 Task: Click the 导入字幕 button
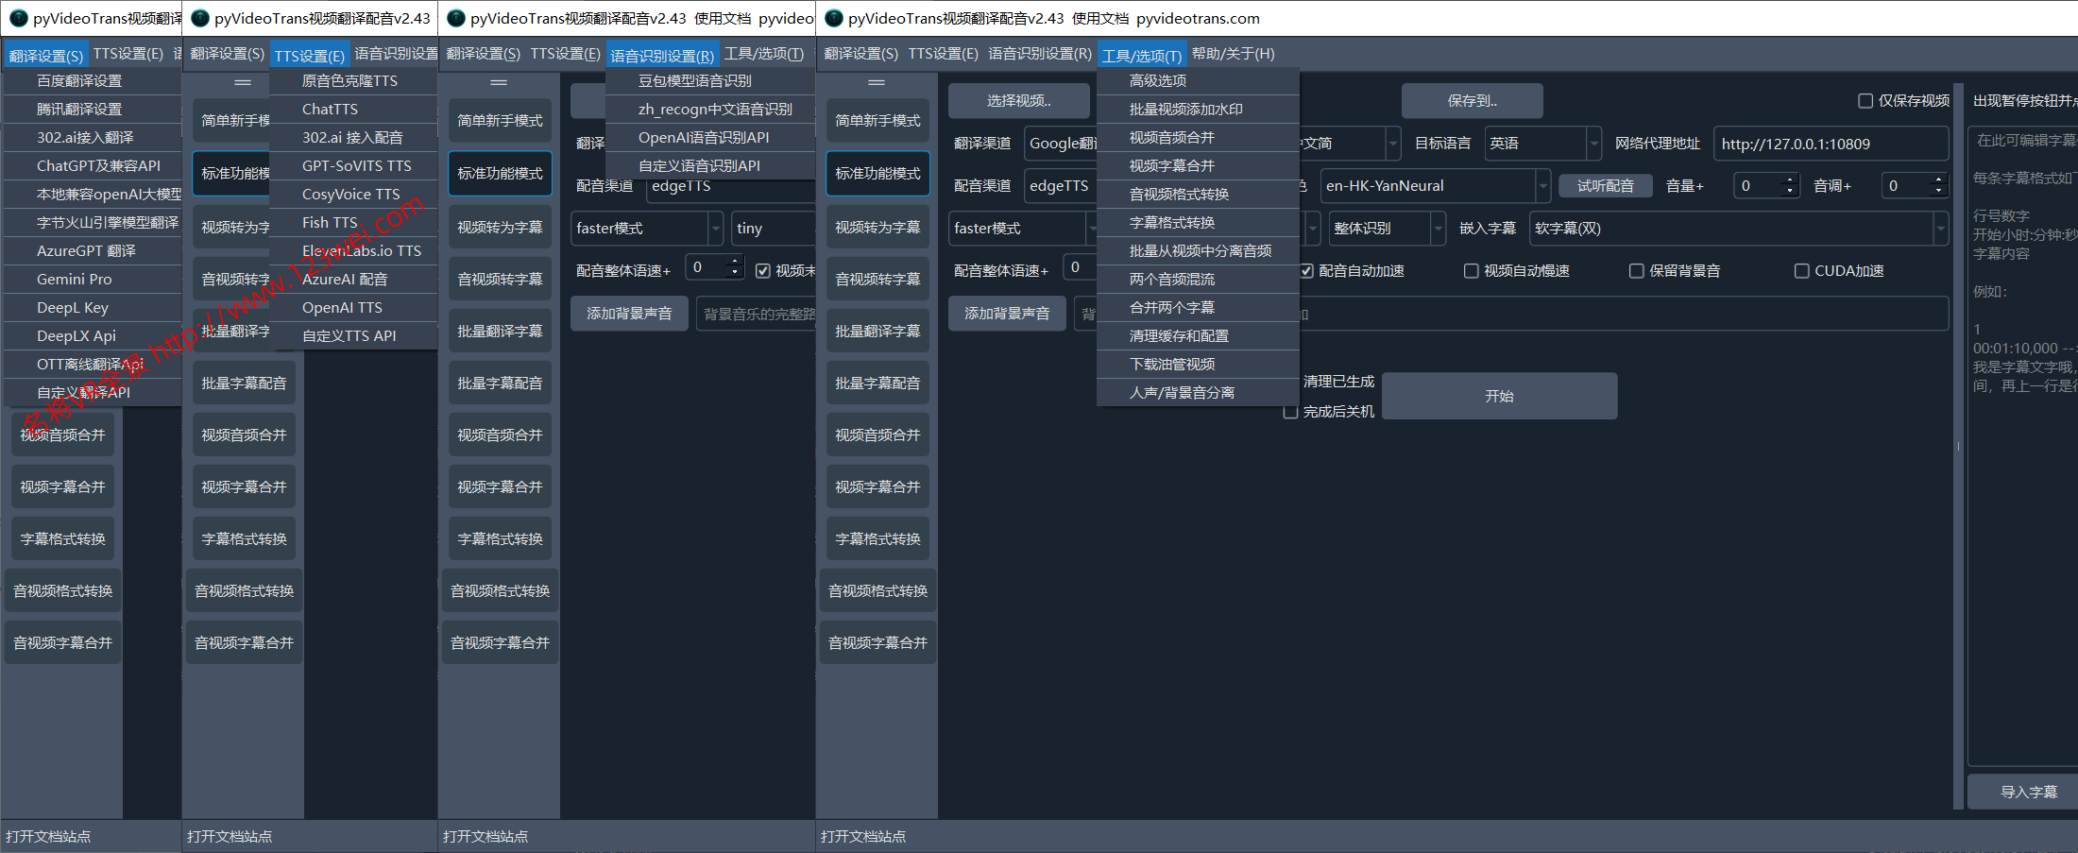point(2029,792)
